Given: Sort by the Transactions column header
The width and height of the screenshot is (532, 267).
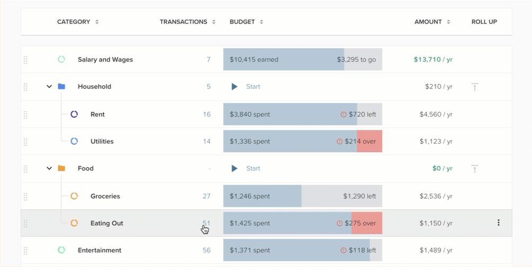Looking at the screenshot, I should point(188,22).
